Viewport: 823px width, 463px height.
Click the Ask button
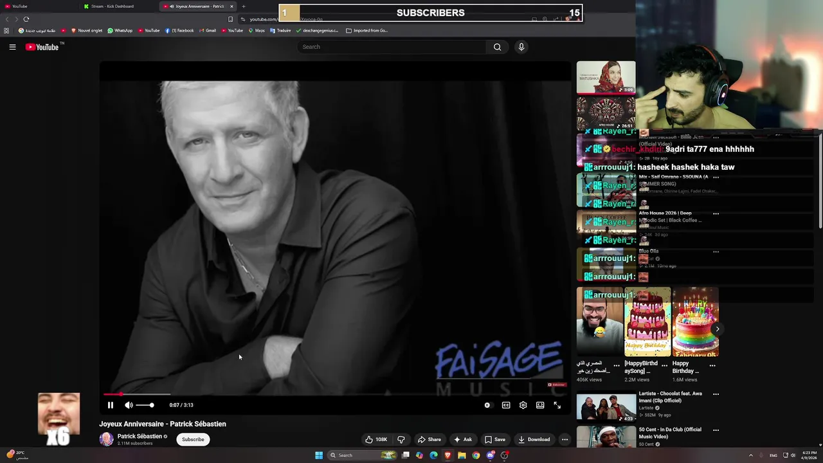click(463, 439)
